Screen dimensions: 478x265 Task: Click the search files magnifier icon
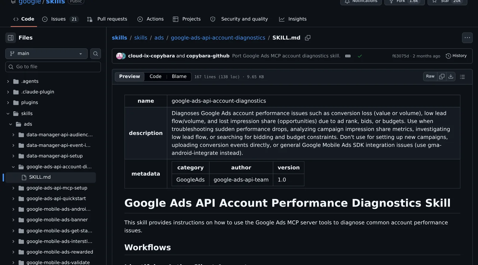pos(96,54)
